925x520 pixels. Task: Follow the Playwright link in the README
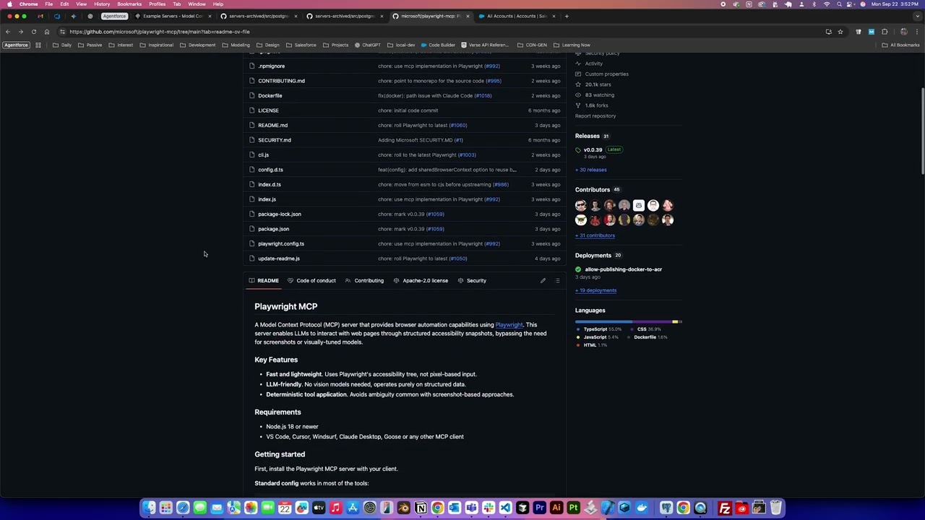pyautogui.click(x=509, y=325)
